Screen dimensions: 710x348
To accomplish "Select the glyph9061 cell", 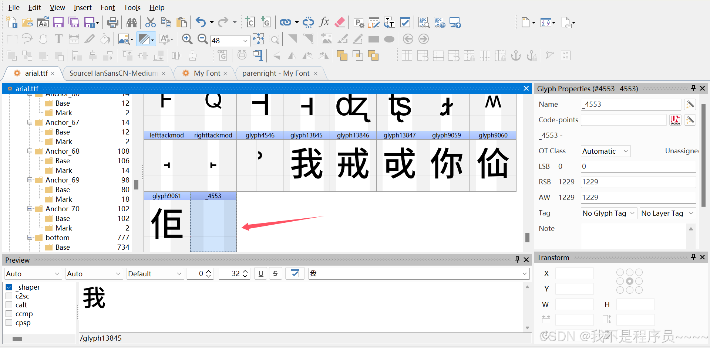I will [x=167, y=222].
